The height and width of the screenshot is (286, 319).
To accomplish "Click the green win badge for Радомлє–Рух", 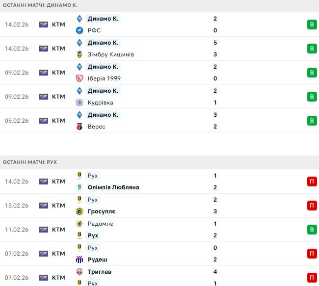I will [x=311, y=230].
